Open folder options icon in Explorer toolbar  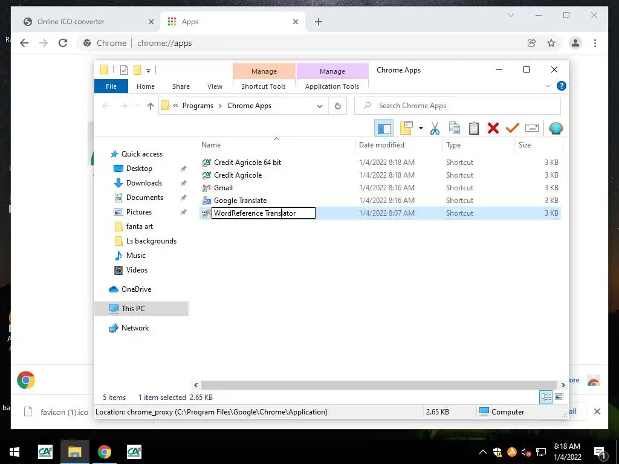[x=406, y=128]
